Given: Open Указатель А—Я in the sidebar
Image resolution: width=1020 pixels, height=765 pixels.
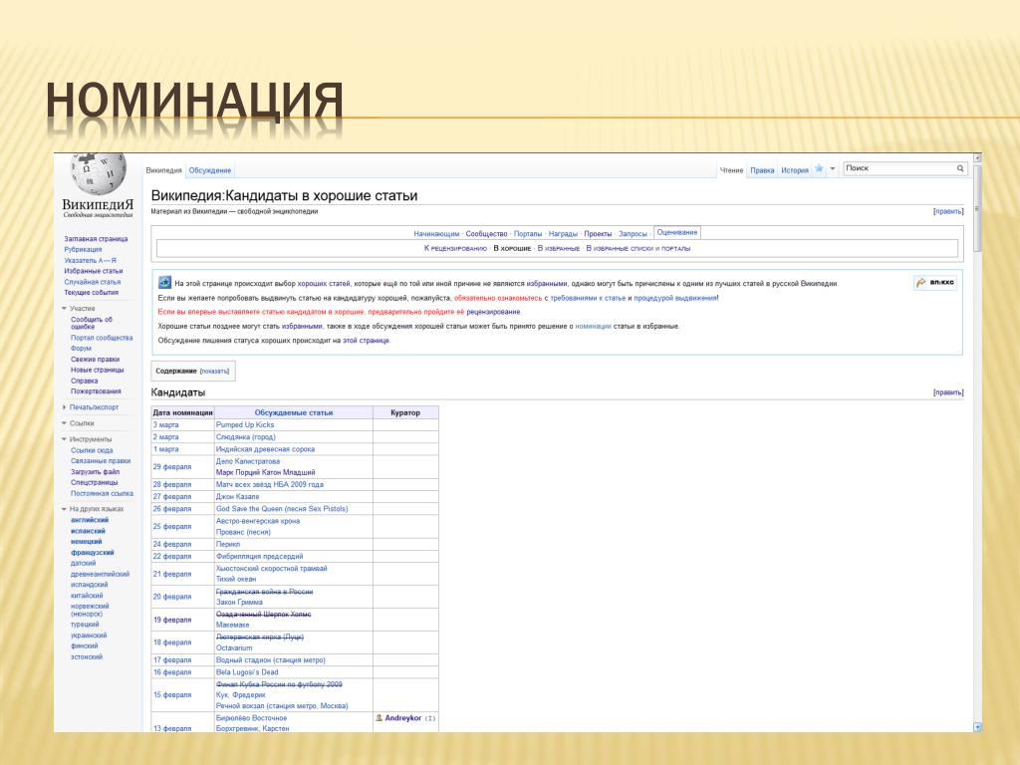Looking at the screenshot, I should pyautogui.click(x=90, y=260).
